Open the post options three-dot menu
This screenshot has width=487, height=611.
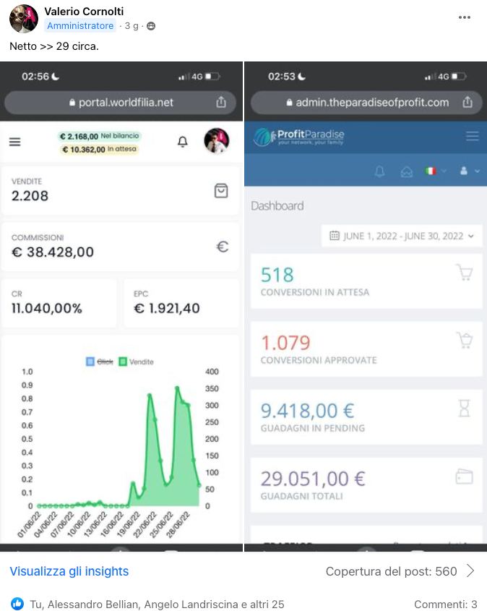click(464, 17)
